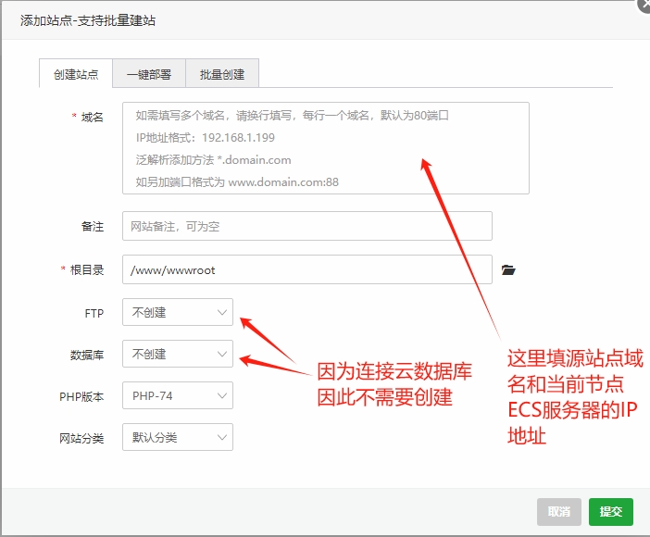This screenshot has width=650, height=537.
Task: Click the green 提交 submit button
Action: [x=611, y=512]
